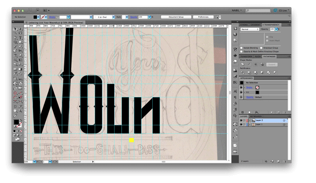316x183 pixels.
Task: Select the Zoom magnifier tool
Action: click(20, 111)
